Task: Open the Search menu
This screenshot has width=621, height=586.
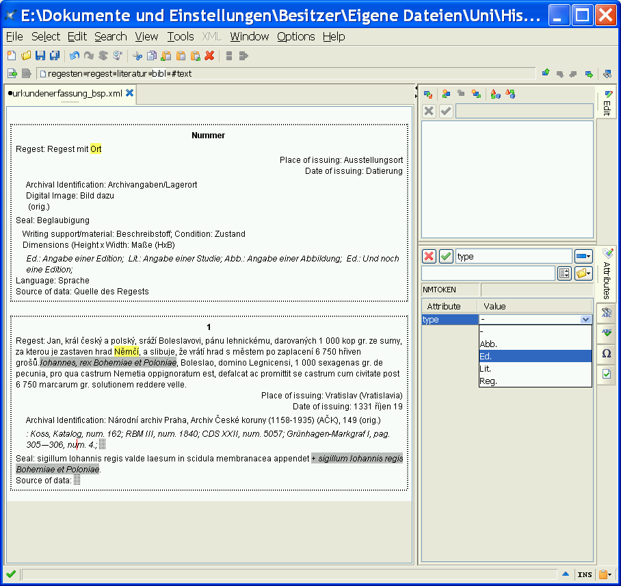Action: pyautogui.click(x=111, y=36)
